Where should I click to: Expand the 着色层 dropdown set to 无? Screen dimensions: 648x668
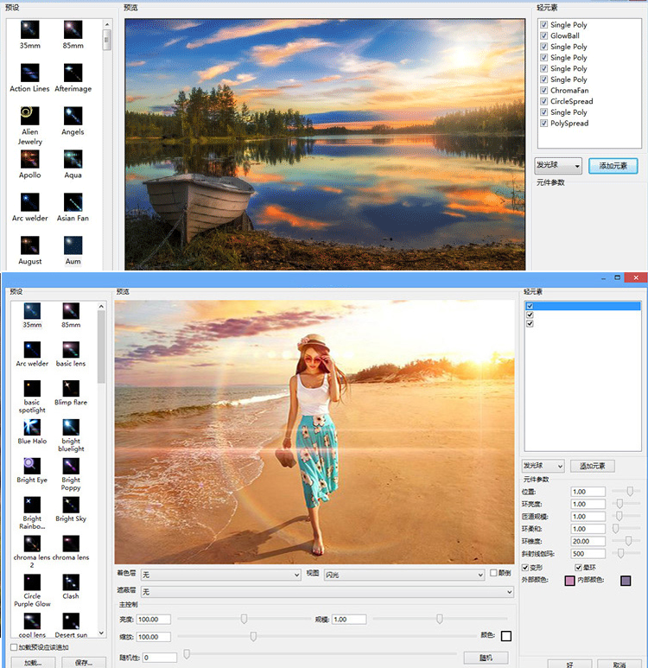point(220,575)
